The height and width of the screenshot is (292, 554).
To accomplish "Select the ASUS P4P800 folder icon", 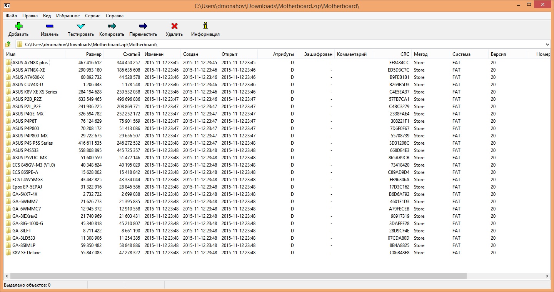I will (8, 128).
